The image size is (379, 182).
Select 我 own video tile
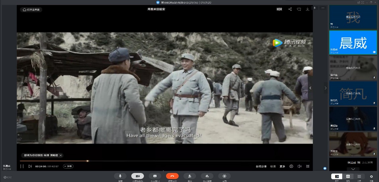coord(353,17)
